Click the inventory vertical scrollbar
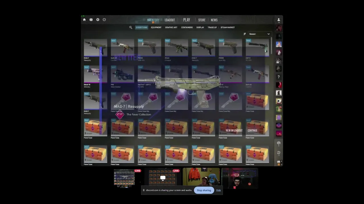Image resolution: width=364 pixels, height=204 pixels. point(272,45)
